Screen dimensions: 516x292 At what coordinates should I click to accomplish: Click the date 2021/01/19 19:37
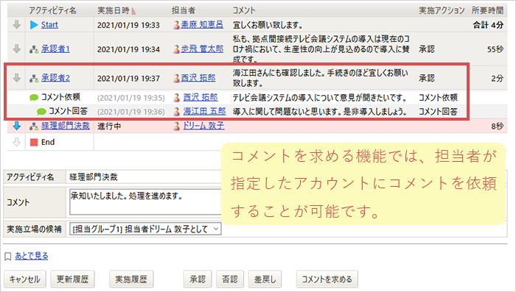click(x=128, y=78)
